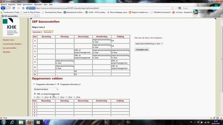Open Bladwijzers menu

pos(38,5)
